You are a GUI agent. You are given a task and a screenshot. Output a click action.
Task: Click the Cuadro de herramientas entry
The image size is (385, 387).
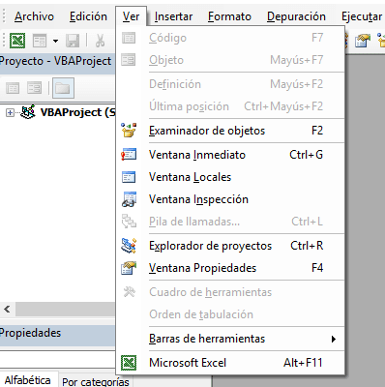click(230, 292)
